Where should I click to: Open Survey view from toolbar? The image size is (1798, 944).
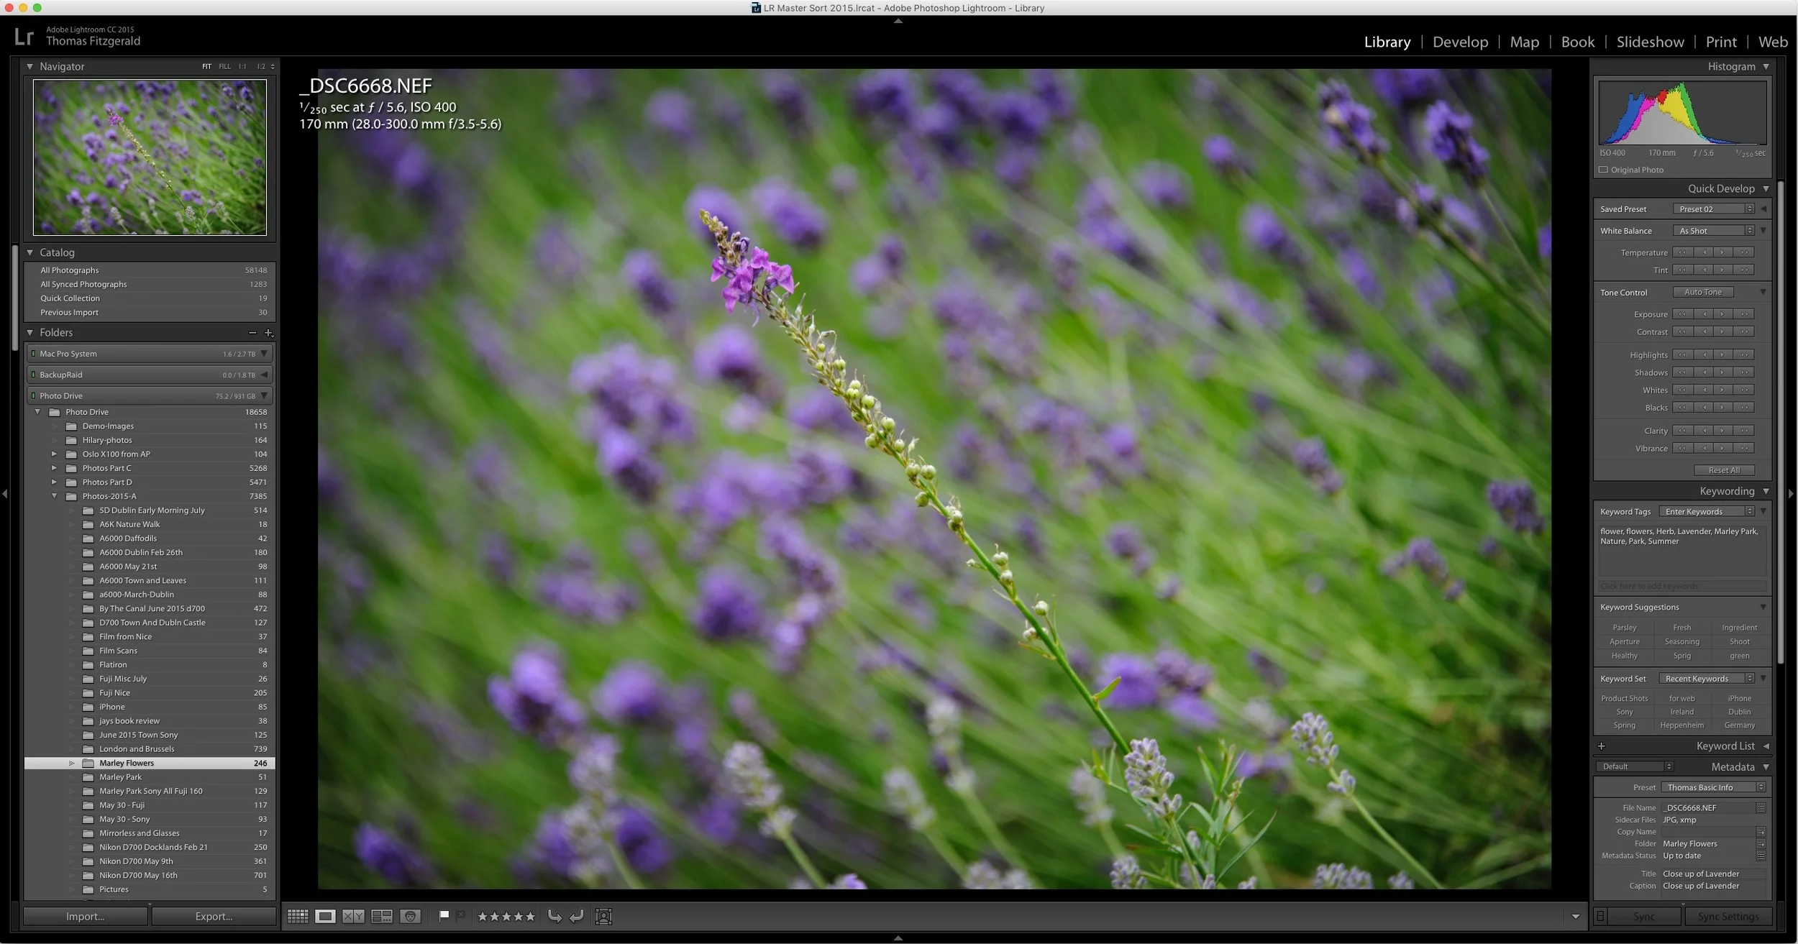[382, 916]
